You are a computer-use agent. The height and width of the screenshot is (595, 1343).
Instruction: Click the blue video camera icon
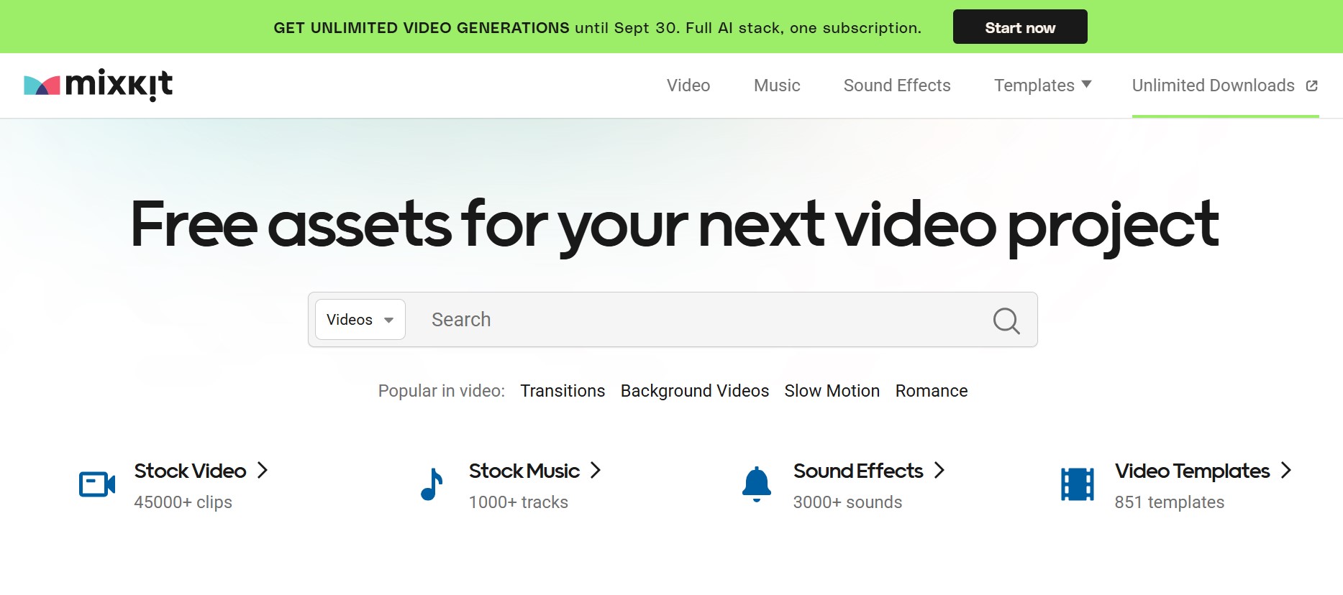97,484
